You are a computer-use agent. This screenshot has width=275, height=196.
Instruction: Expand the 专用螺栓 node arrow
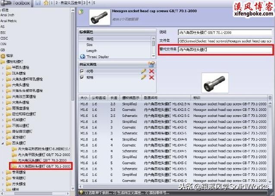click(3, 172)
